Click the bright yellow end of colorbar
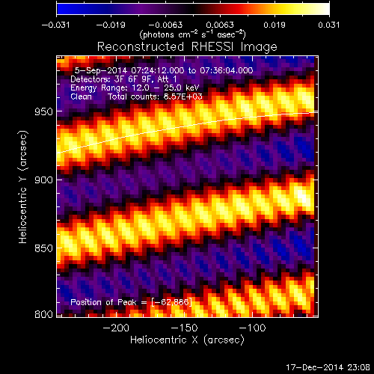This screenshot has height=374, width=374. click(324, 8)
